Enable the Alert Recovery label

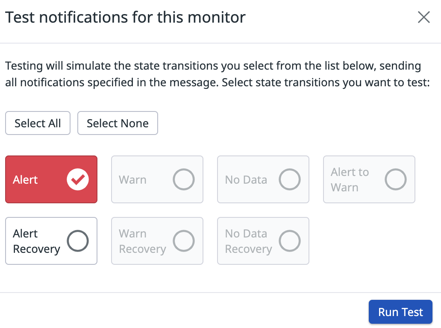tap(36, 241)
